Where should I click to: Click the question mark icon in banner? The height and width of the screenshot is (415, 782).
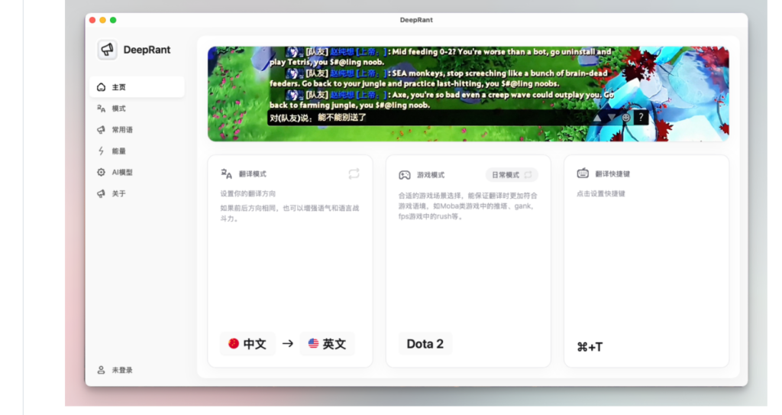[x=641, y=118]
